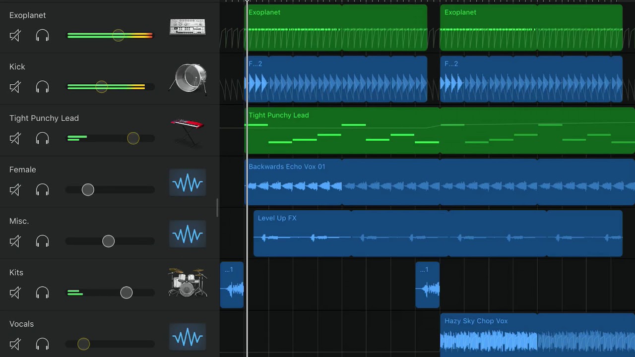Solo the Female track
The height and width of the screenshot is (357, 635).
[x=43, y=190]
